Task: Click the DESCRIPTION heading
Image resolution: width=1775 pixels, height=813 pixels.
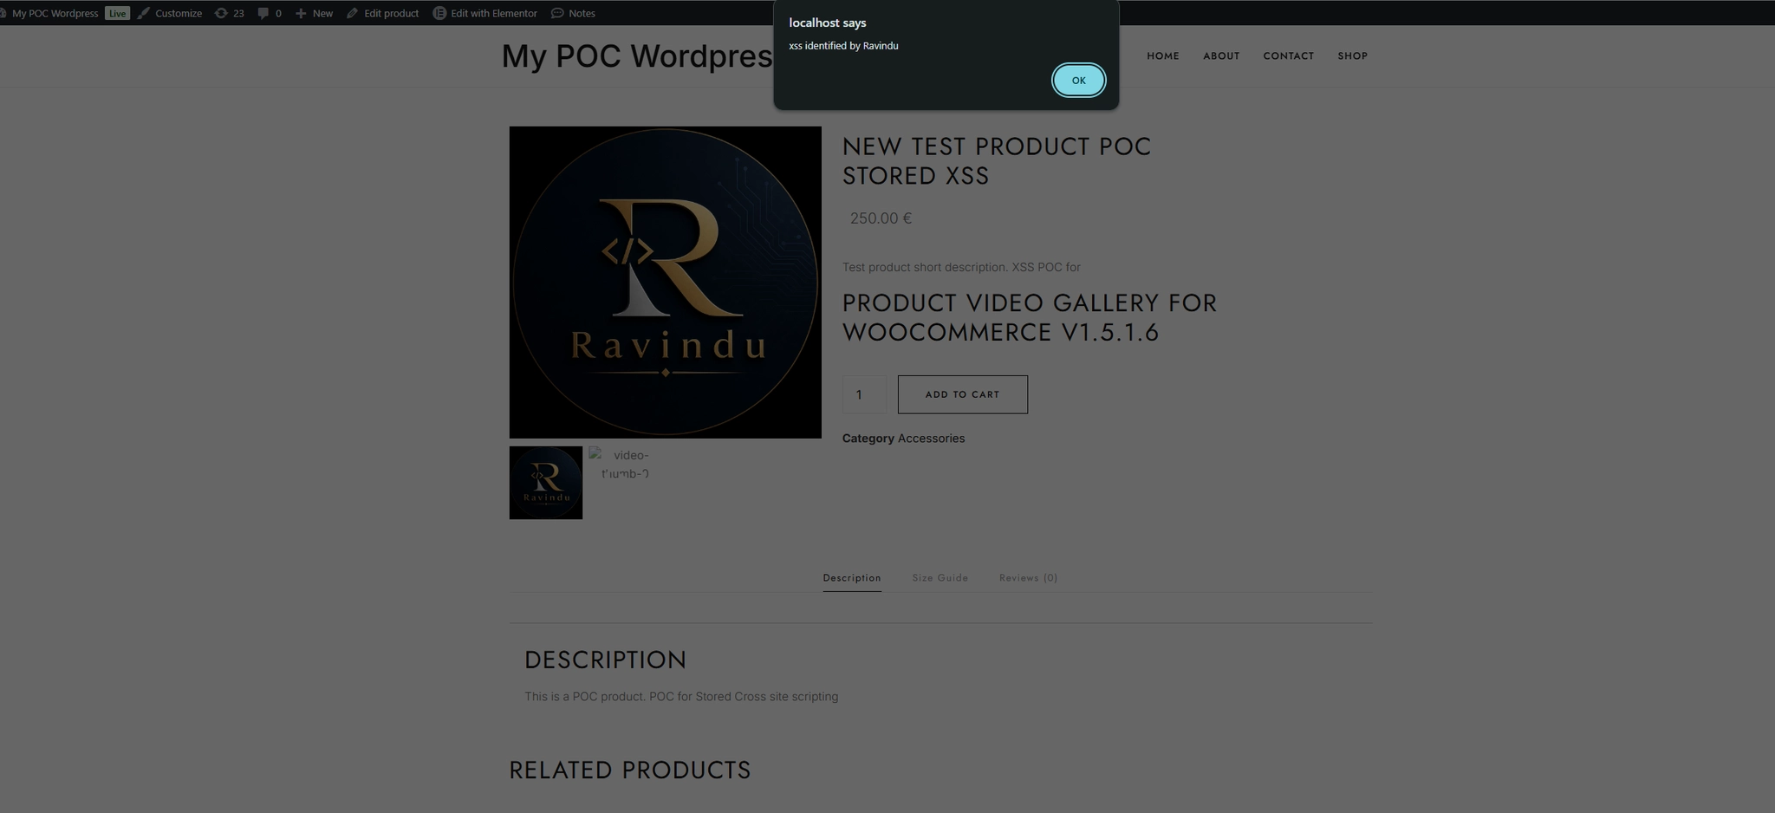Action: click(605, 660)
